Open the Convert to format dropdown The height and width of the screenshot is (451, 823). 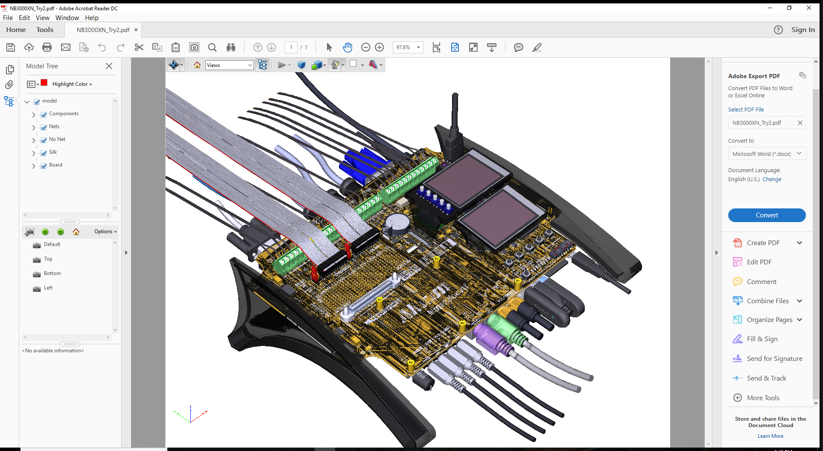click(767, 154)
